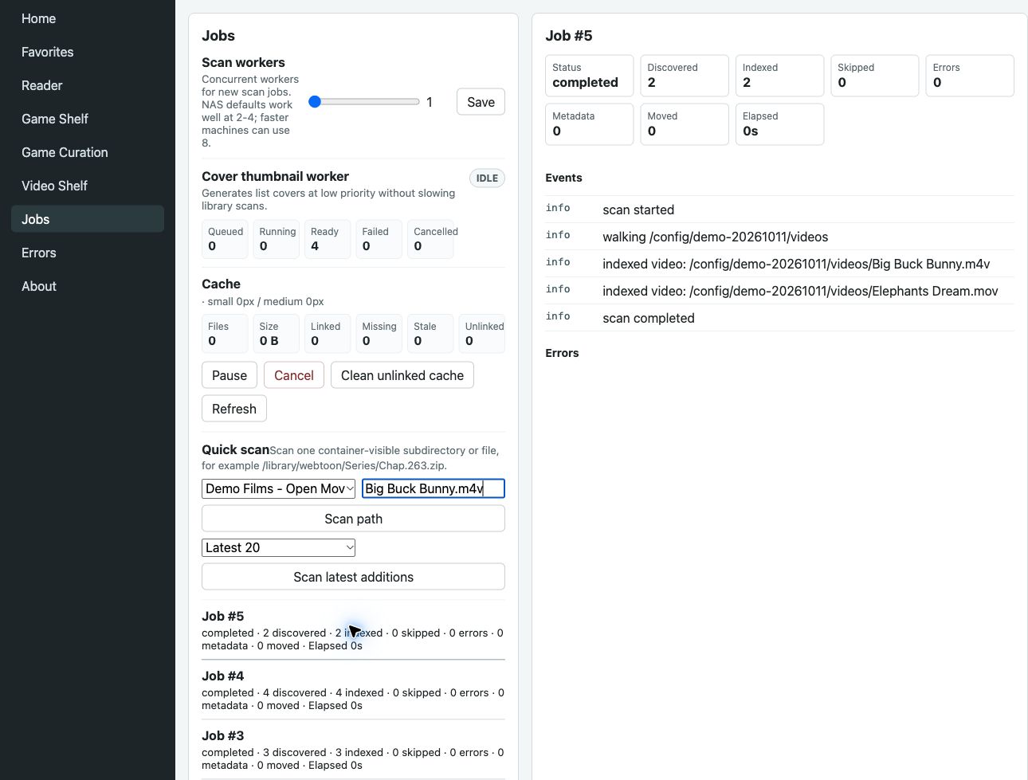Select Jobs in the sidebar
This screenshot has width=1028, height=780.
88,219
